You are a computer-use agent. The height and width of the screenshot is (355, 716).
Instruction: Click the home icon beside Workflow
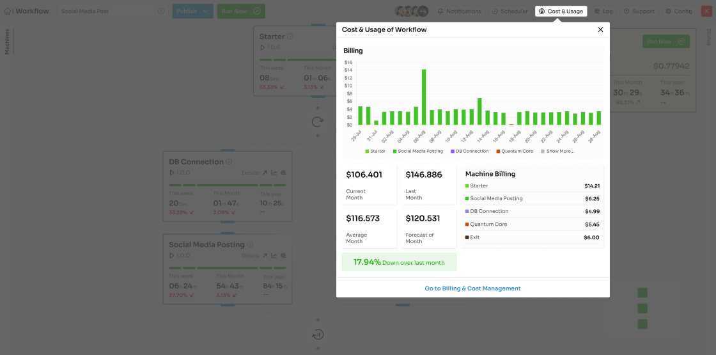coord(7,11)
